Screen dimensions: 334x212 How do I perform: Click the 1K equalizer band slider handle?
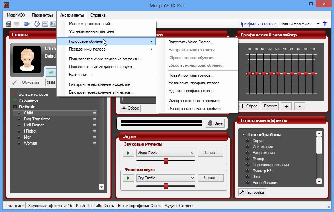pyautogui.click(x=285, y=73)
